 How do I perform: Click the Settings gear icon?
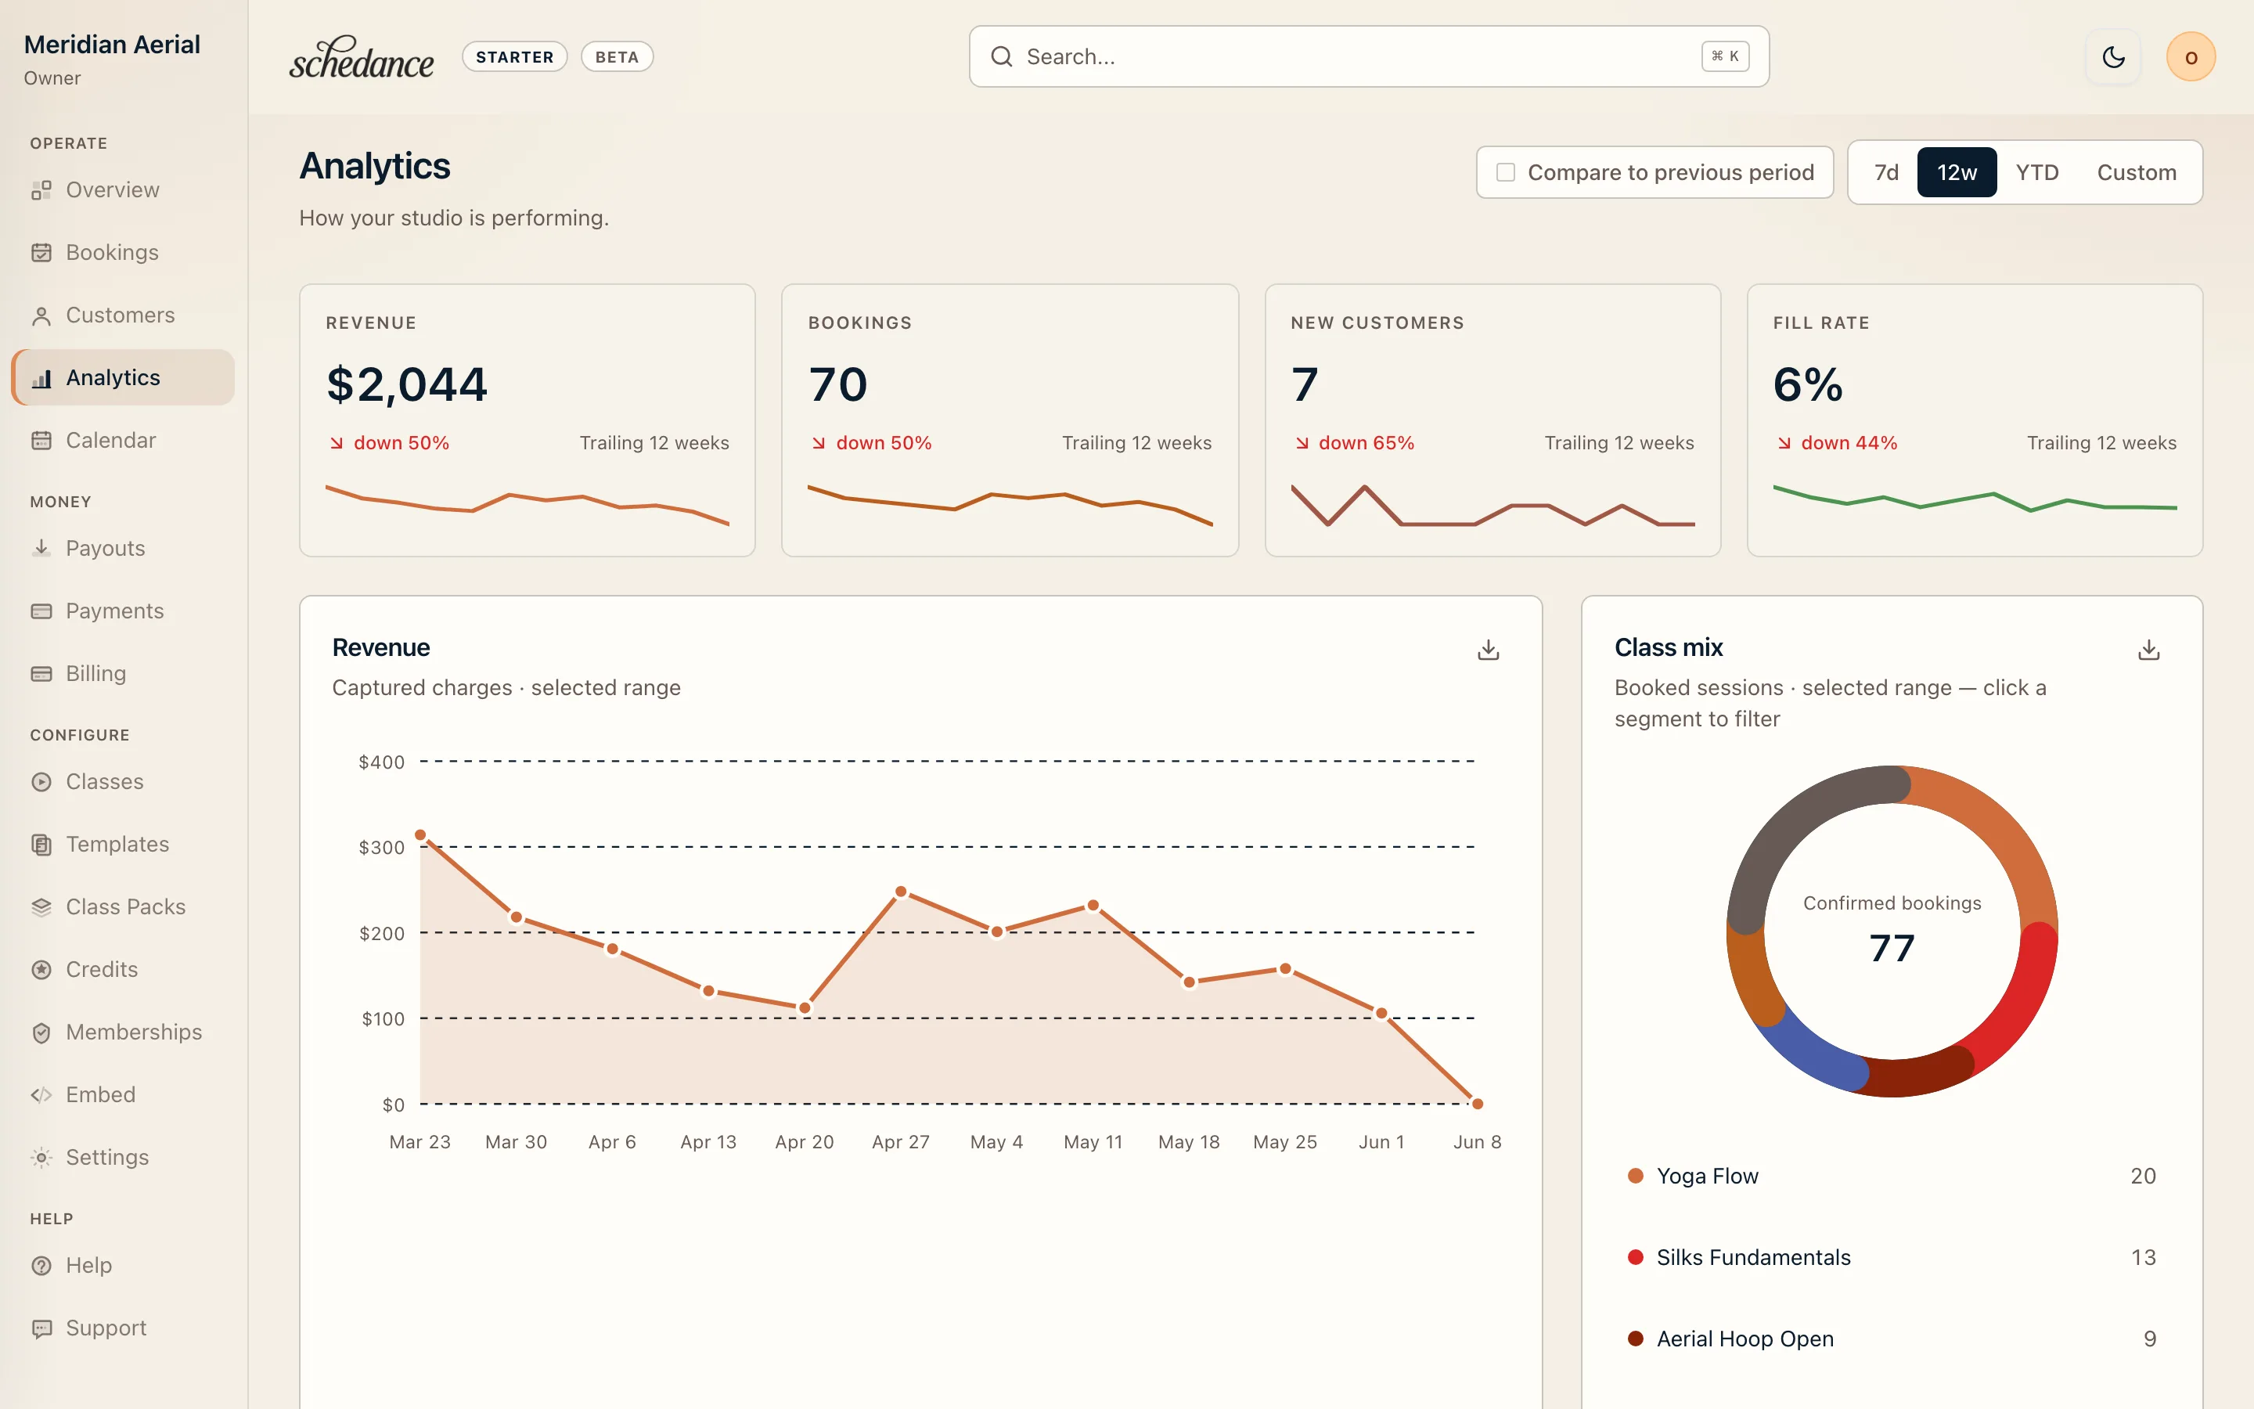click(x=41, y=1158)
